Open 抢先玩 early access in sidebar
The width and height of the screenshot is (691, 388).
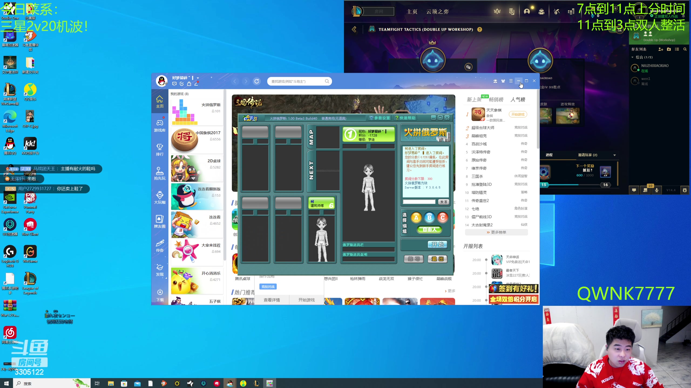pyautogui.click(x=160, y=174)
